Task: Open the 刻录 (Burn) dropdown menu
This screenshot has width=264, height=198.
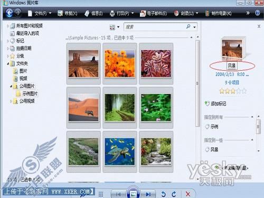Action: click(x=186, y=13)
